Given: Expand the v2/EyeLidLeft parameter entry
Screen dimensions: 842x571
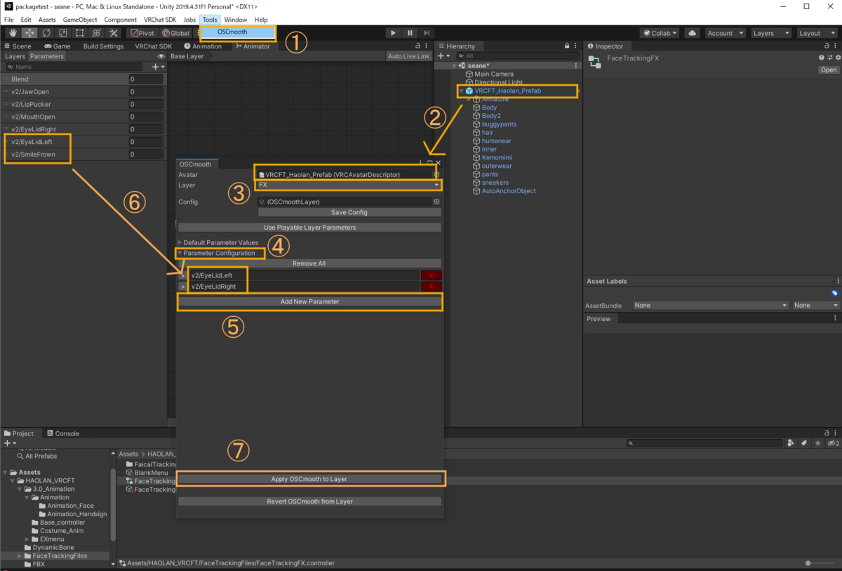Looking at the screenshot, I should pos(182,276).
